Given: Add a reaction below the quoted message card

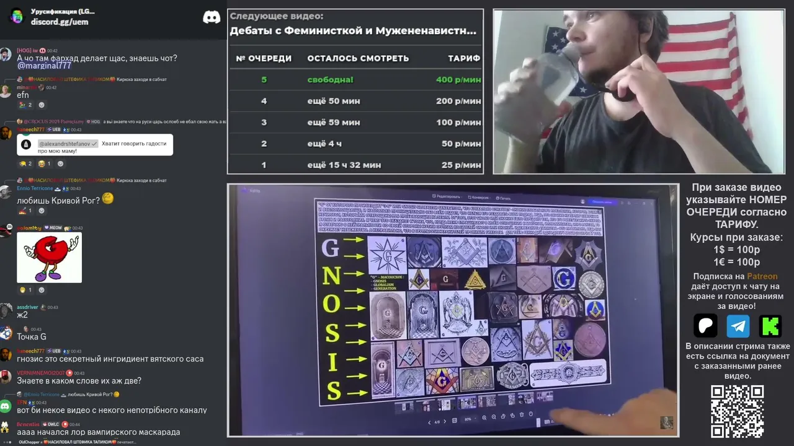Looking at the screenshot, I should (61, 164).
